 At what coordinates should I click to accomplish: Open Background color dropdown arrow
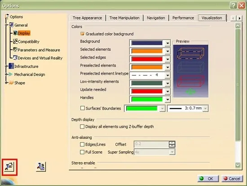point(168,43)
